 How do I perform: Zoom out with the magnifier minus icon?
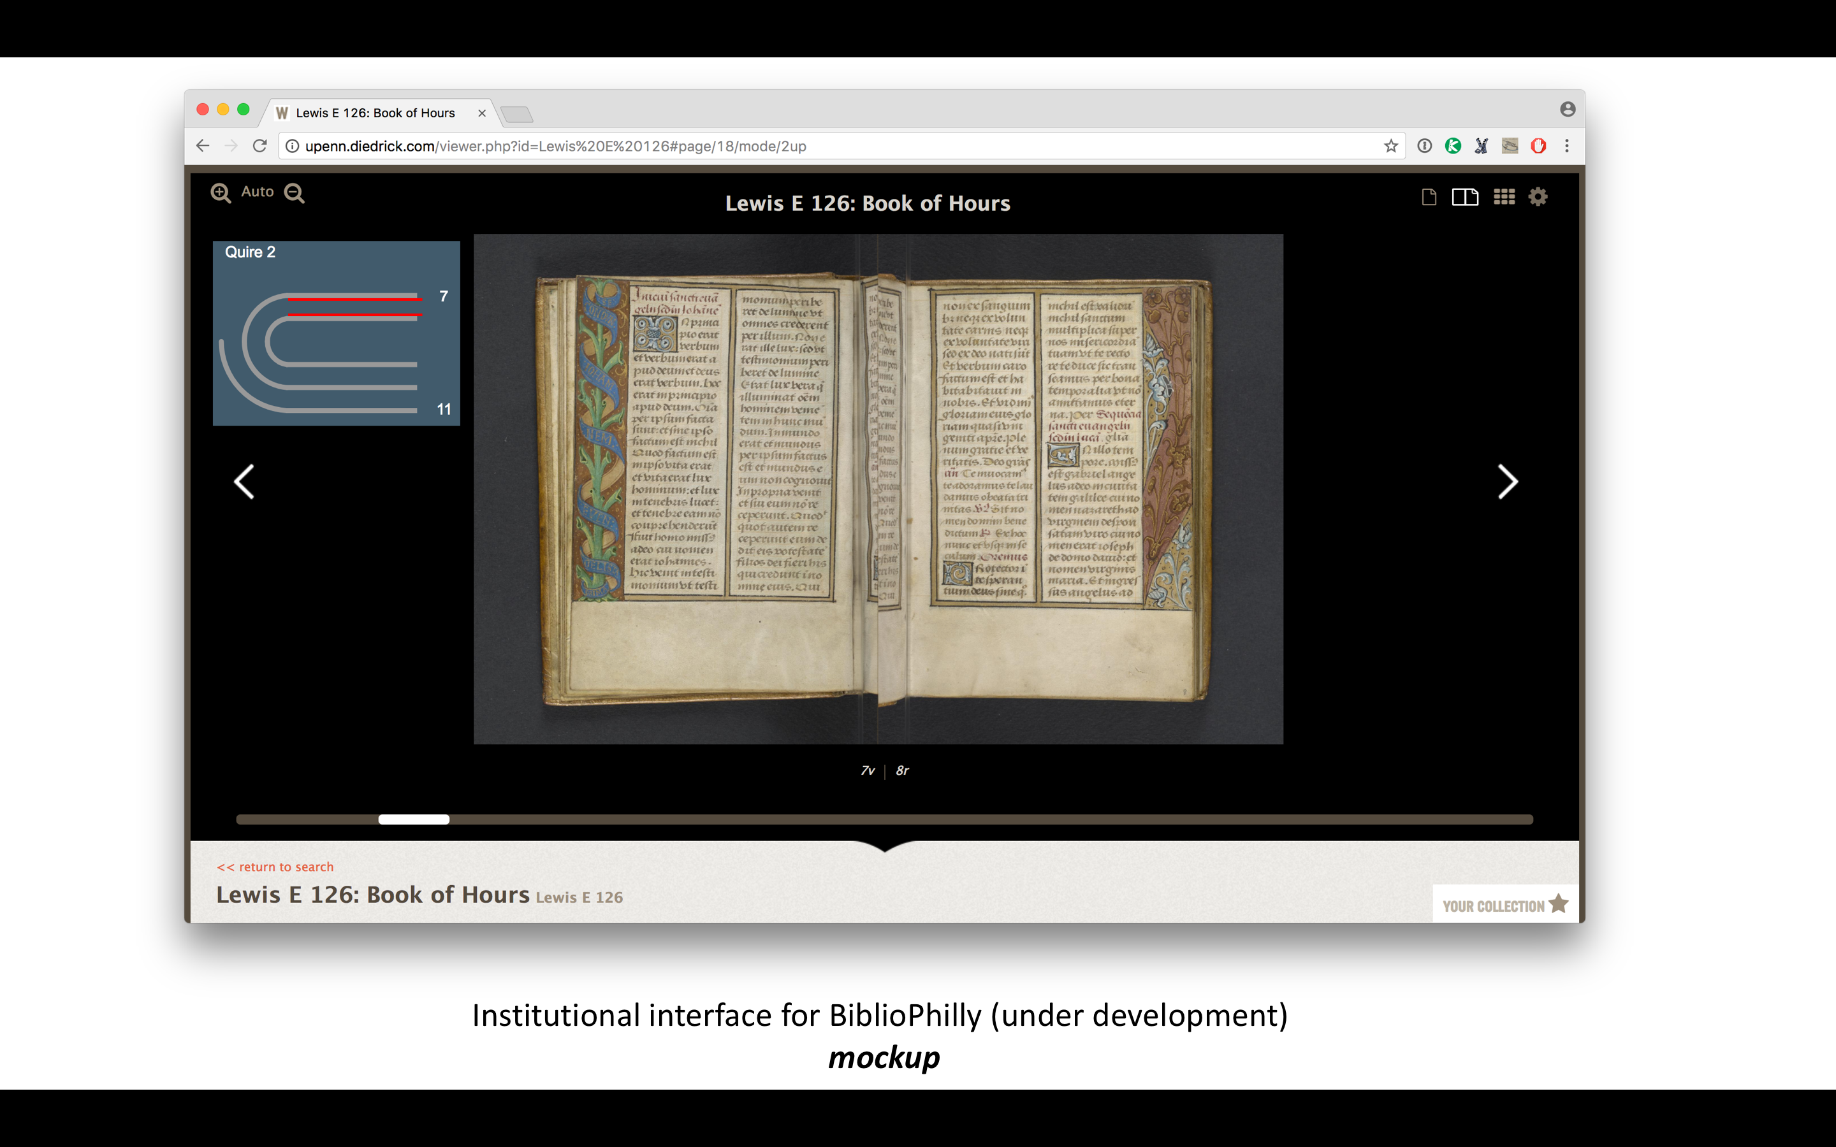(x=295, y=192)
